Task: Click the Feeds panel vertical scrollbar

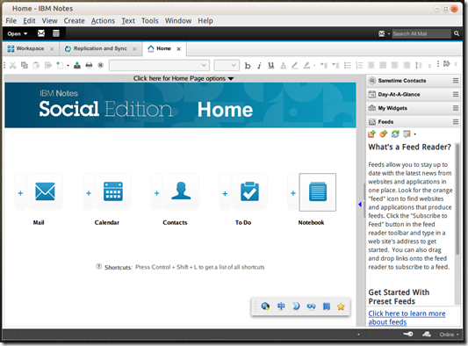Action: [x=457, y=199]
